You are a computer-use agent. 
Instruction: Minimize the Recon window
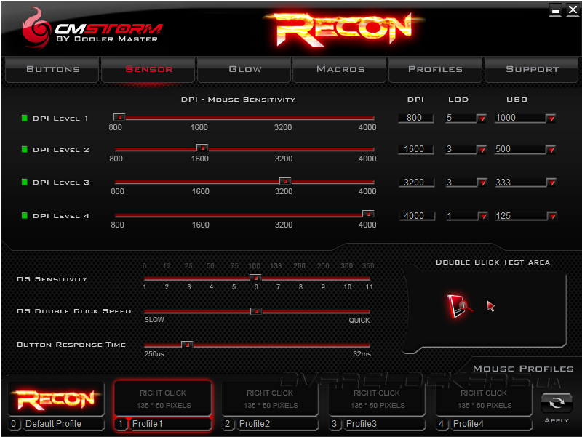coord(555,10)
